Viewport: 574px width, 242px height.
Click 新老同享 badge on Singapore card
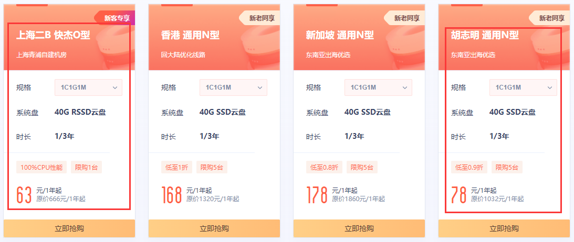pos(404,18)
